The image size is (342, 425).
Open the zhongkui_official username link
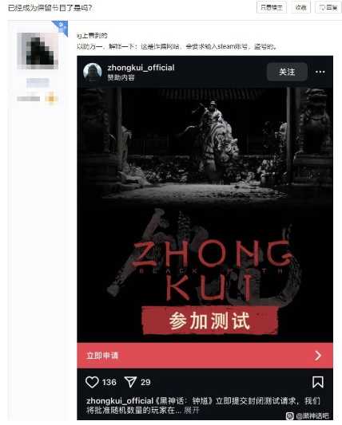(x=141, y=68)
